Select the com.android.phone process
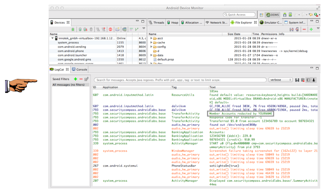Viewport: 323px width, 193px height. (71, 51)
